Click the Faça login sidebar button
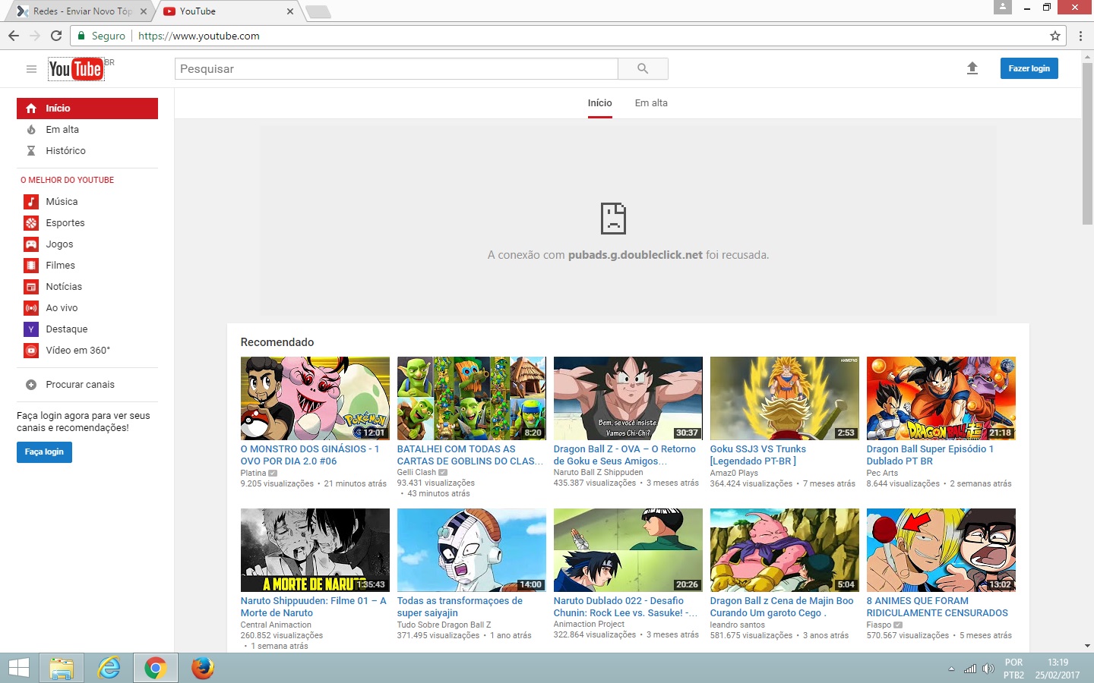This screenshot has width=1094, height=683. point(44,452)
